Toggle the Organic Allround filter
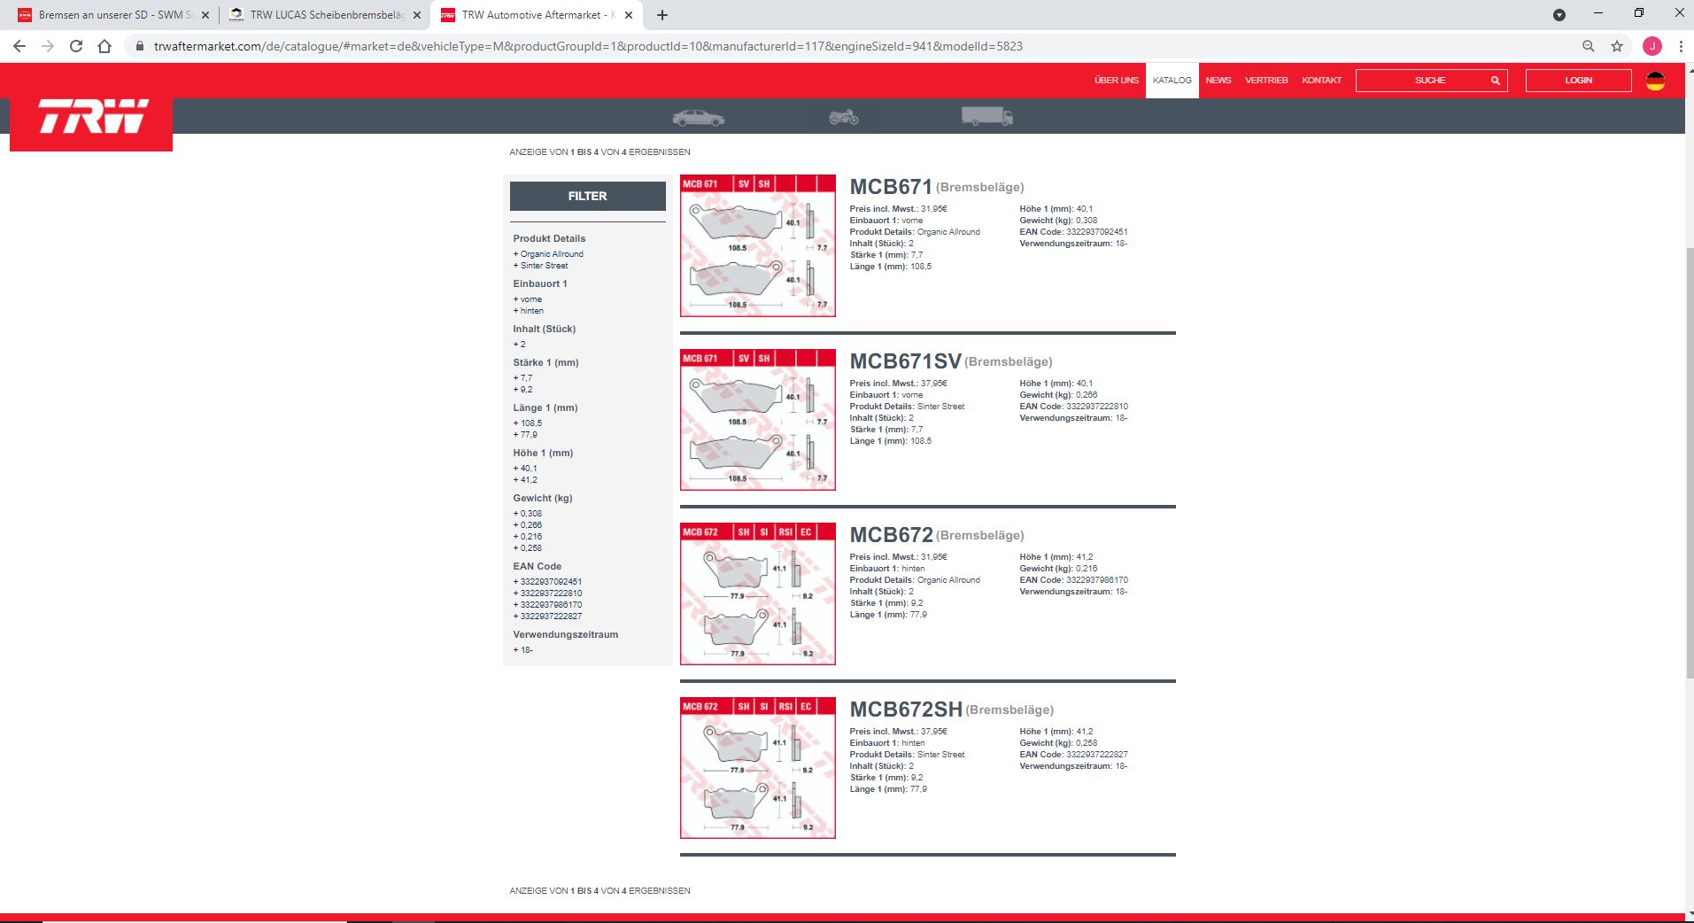 pos(551,254)
